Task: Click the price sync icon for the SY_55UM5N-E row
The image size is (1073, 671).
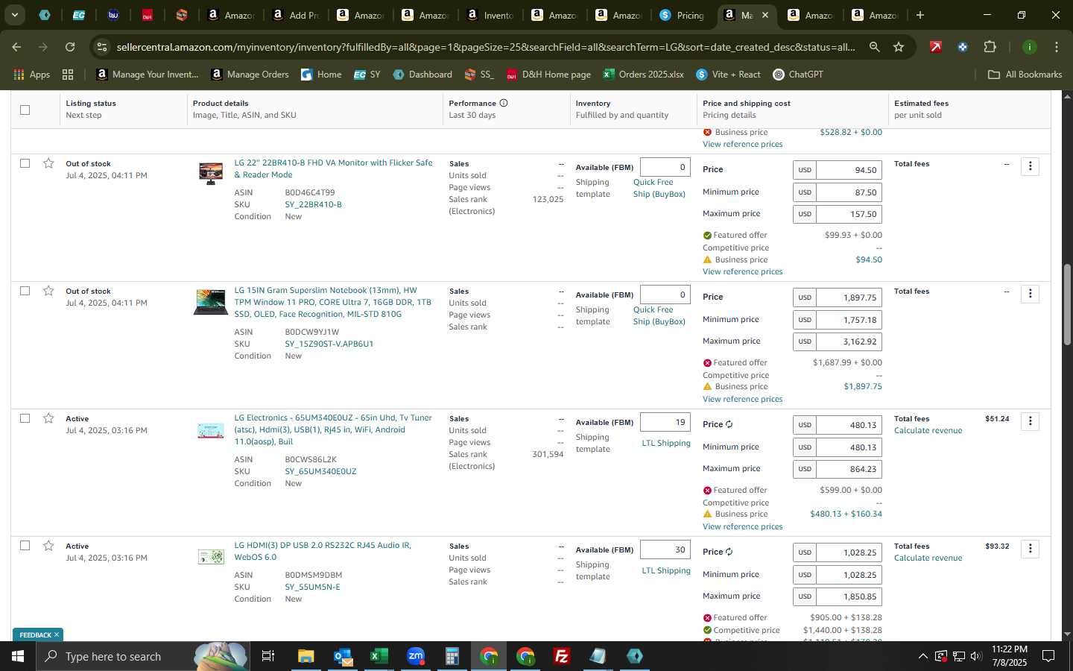Action: [x=729, y=552]
